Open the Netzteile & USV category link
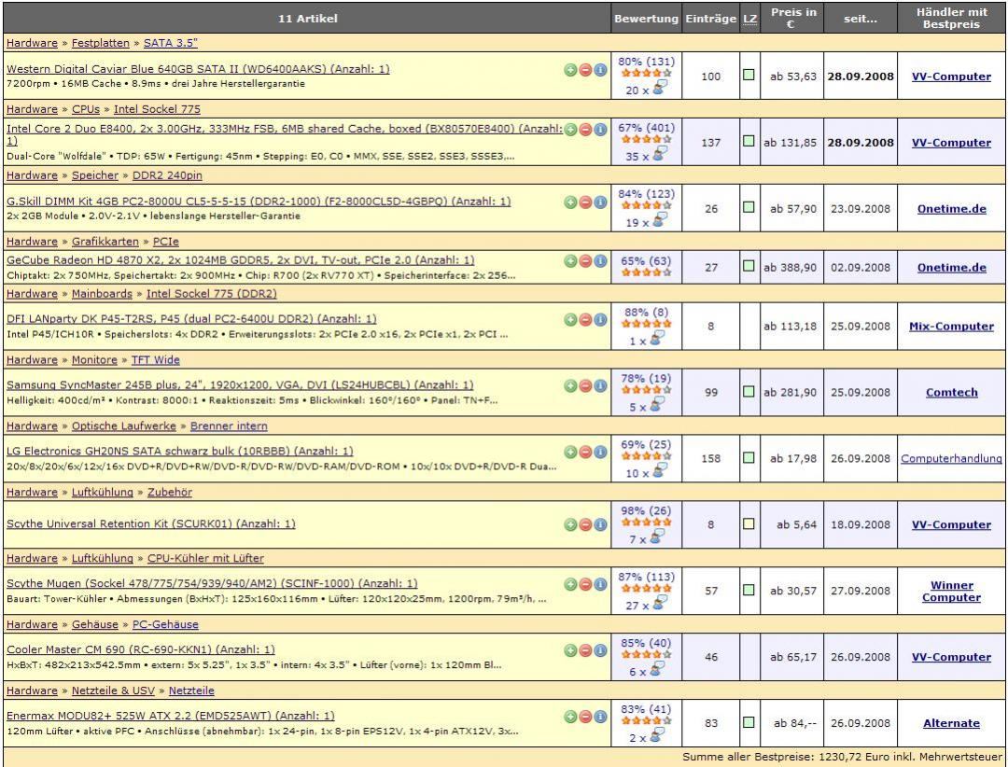The width and height of the screenshot is (1008, 767). tap(113, 691)
